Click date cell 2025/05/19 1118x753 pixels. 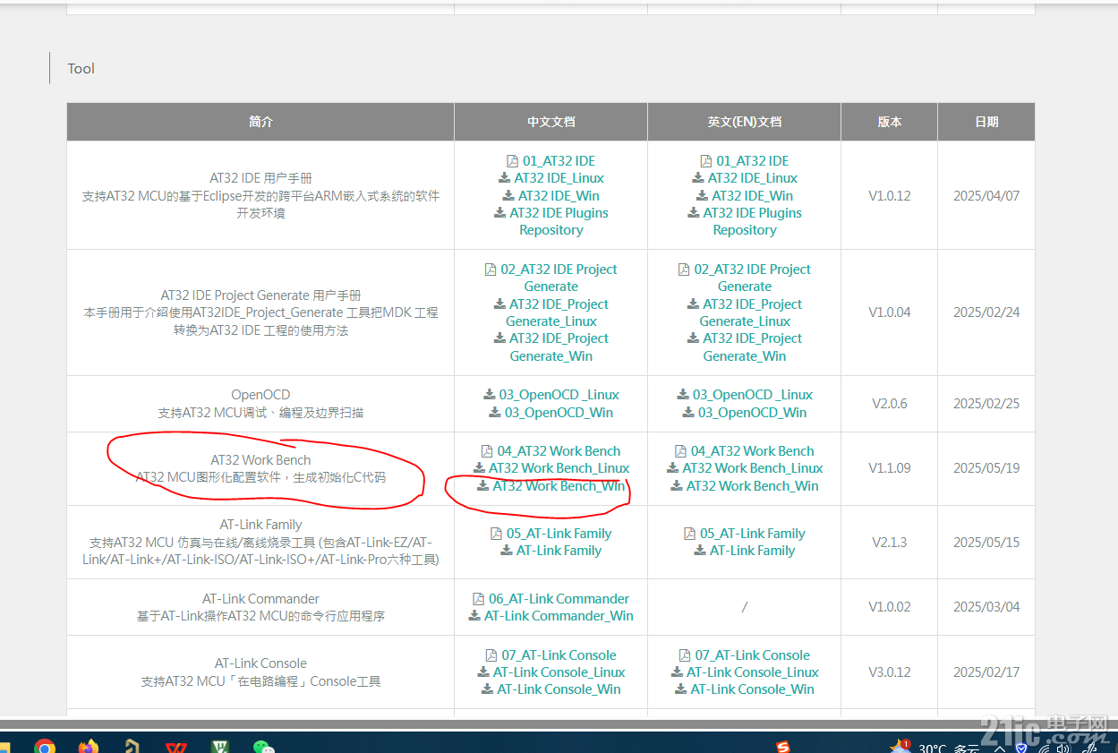coord(986,468)
